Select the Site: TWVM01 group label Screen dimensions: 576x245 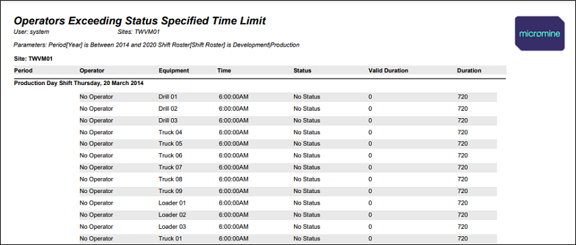34,58
